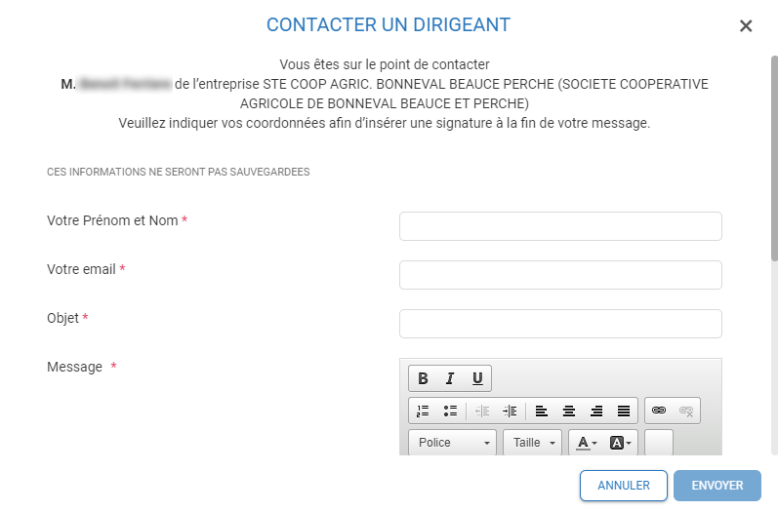Viewport: 778px width, 511px height.
Task: Open the Police font dropdown
Action: 453,443
